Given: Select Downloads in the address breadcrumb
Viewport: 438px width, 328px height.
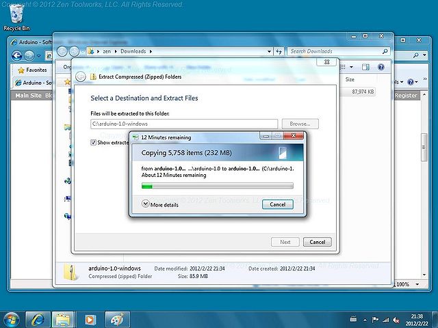Looking at the screenshot, I should 133,51.
